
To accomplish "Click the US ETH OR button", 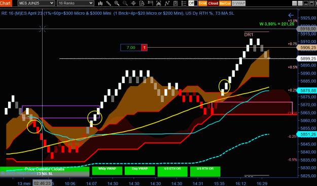I will (172, 171).
